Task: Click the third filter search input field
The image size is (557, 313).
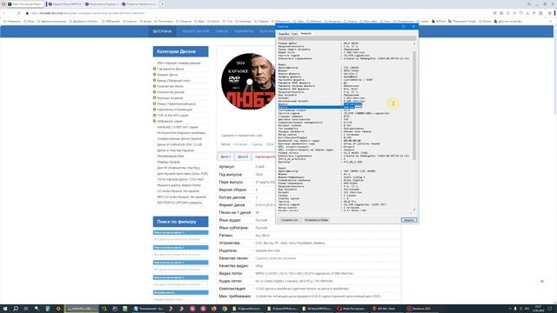Action: [x=180, y=270]
